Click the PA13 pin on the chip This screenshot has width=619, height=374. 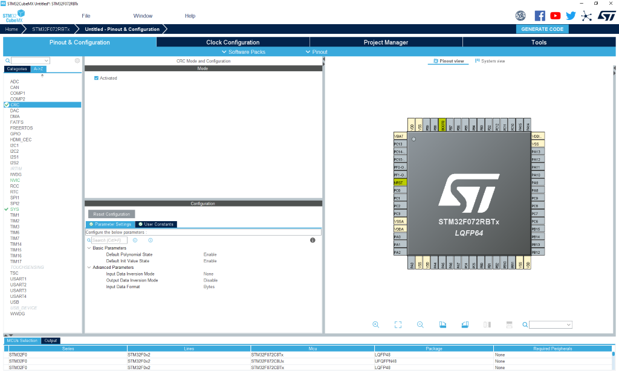click(x=537, y=152)
